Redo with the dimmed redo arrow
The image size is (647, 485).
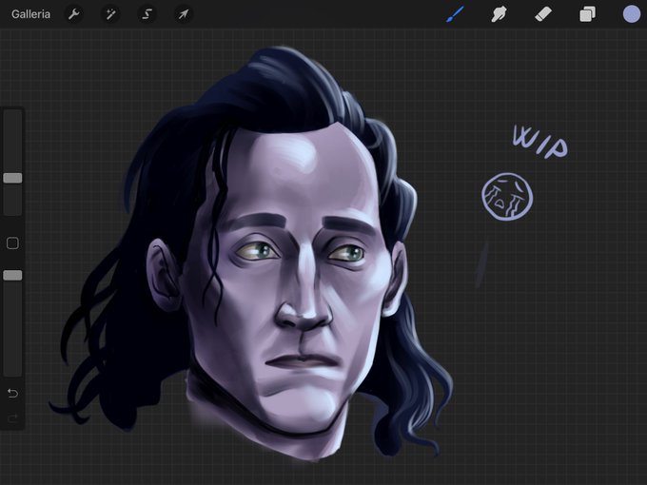12,418
